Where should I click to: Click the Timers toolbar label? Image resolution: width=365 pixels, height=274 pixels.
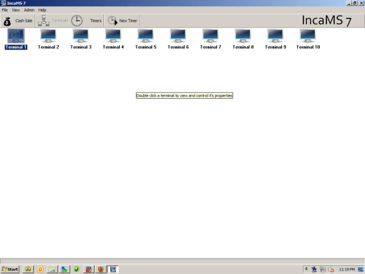[96, 21]
